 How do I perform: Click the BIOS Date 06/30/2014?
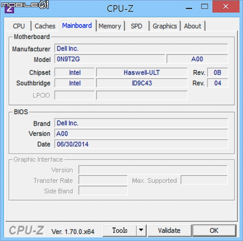pos(141,144)
